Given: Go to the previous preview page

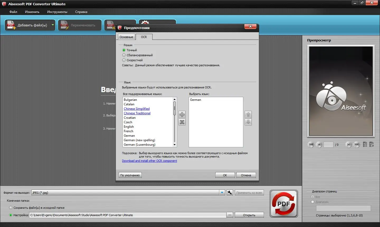Looking at the screenshot, I should coord(319,145).
